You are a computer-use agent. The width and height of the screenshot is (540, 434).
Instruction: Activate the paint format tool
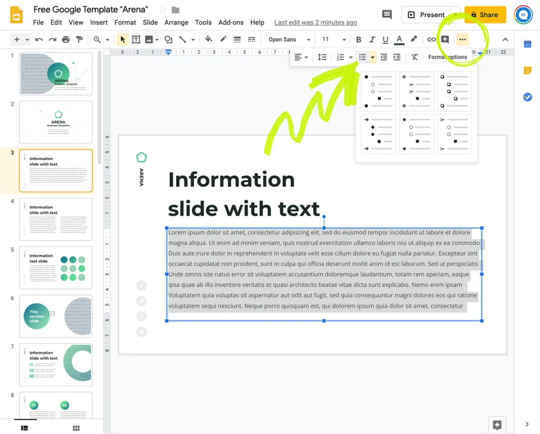(79, 40)
